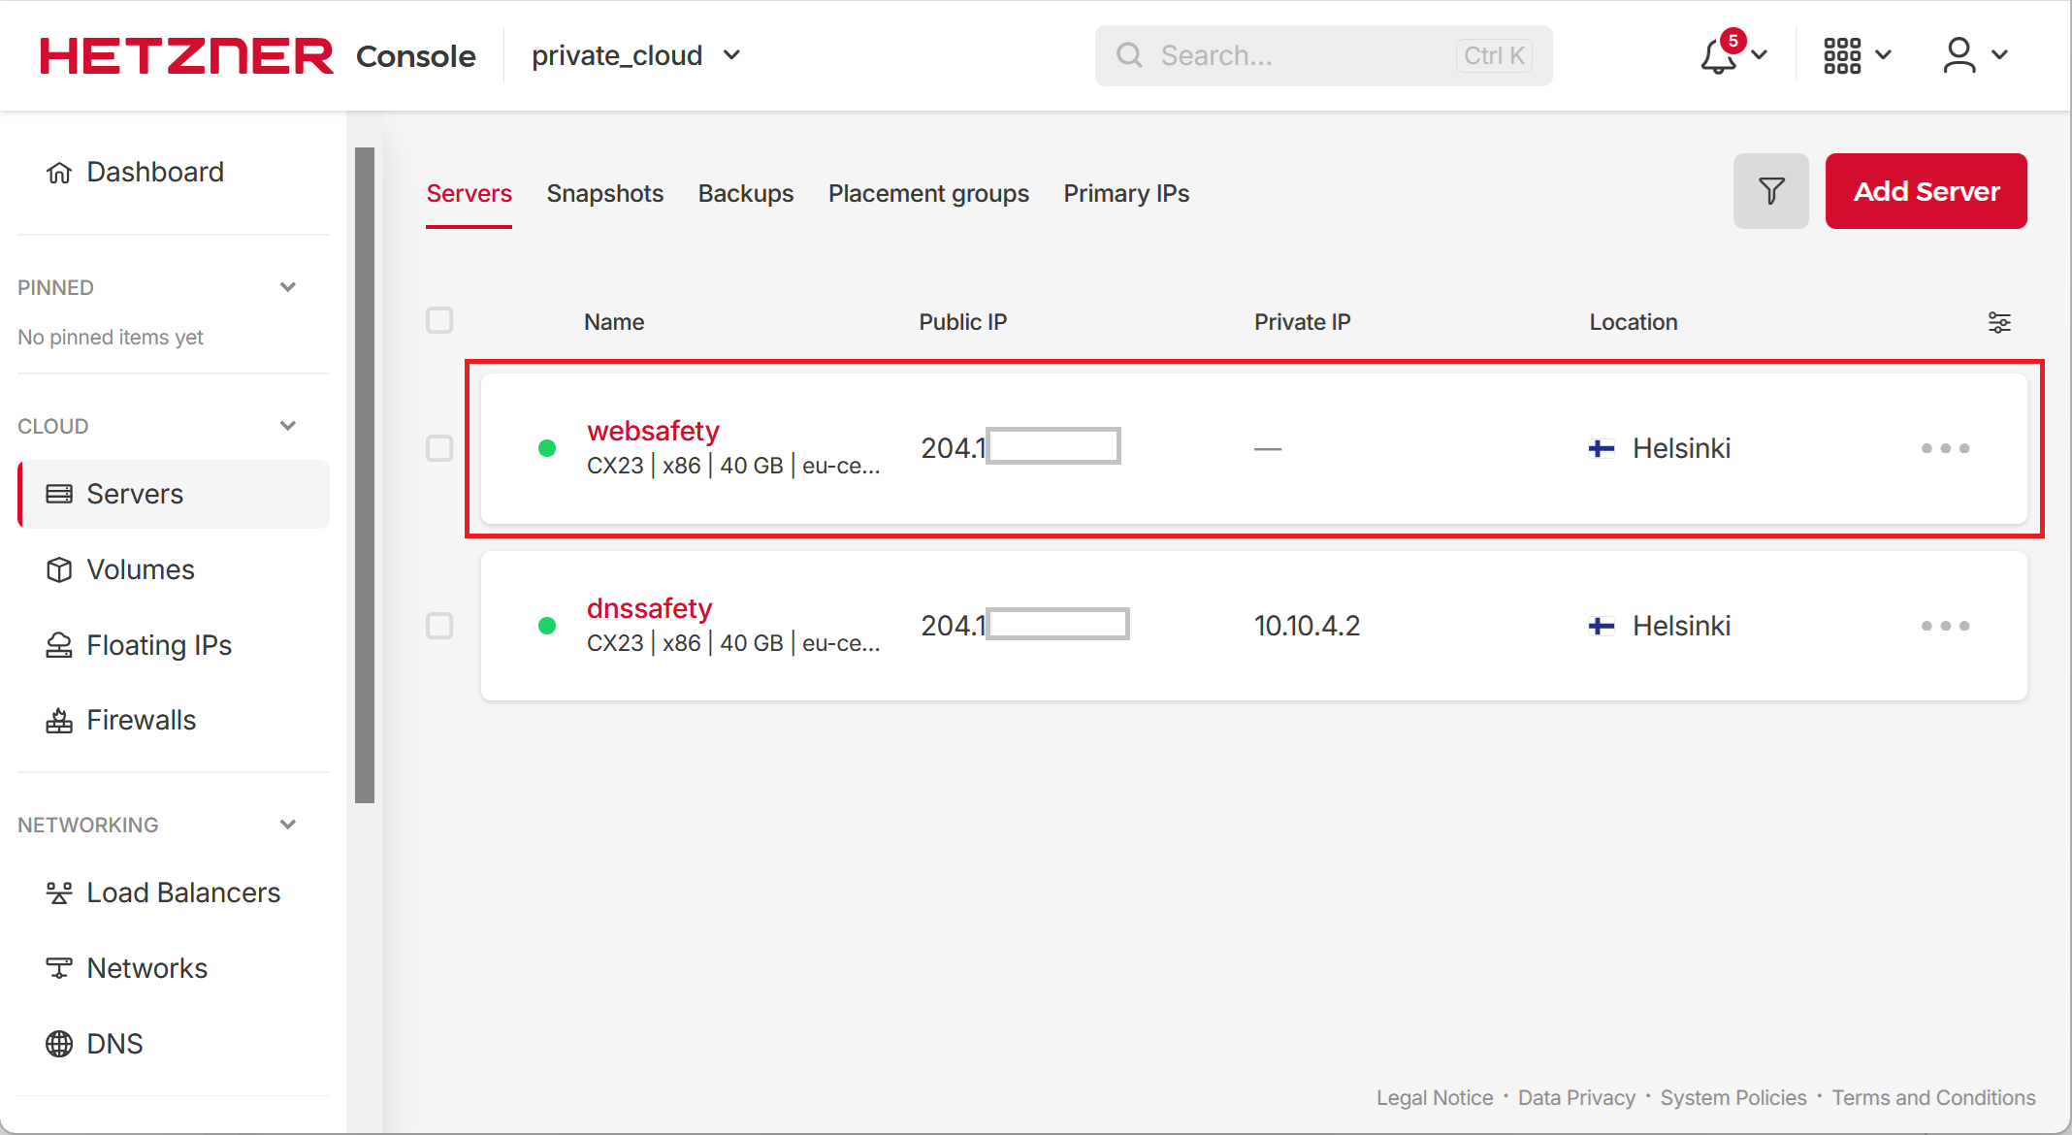Click Finland flag in dnssafety row
The height and width of the screenshot is (1135, 2072).
click(x=1602, y=626)
